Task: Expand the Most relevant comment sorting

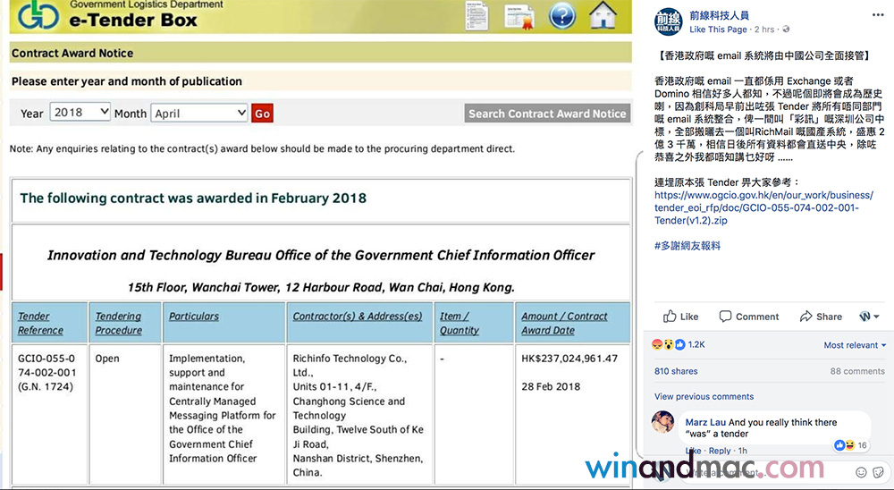Action: 855,345
